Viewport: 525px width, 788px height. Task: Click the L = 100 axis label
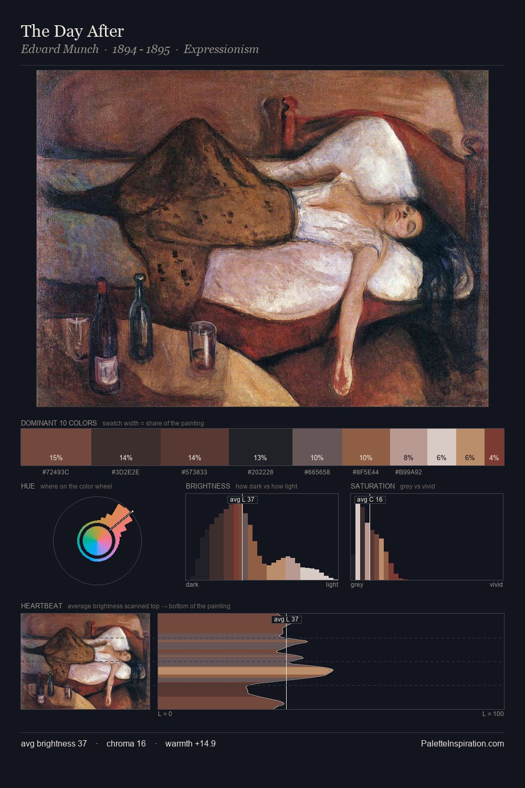493,713
